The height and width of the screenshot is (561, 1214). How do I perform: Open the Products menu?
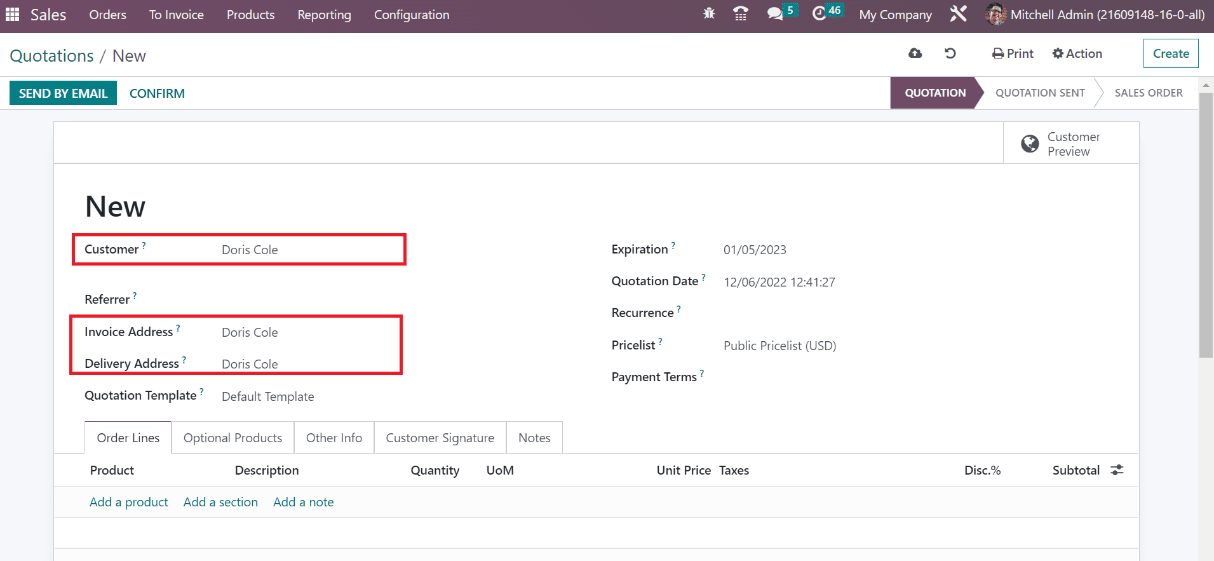tap(251, 15)
